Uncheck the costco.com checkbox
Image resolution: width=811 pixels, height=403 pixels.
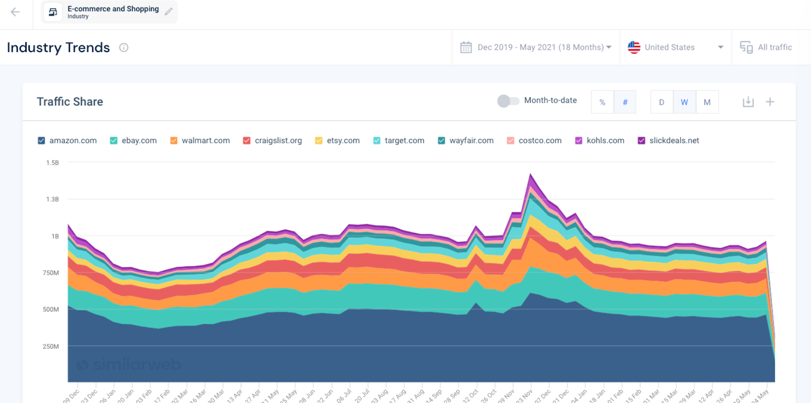pyautogui.click(x=510, y=141)
